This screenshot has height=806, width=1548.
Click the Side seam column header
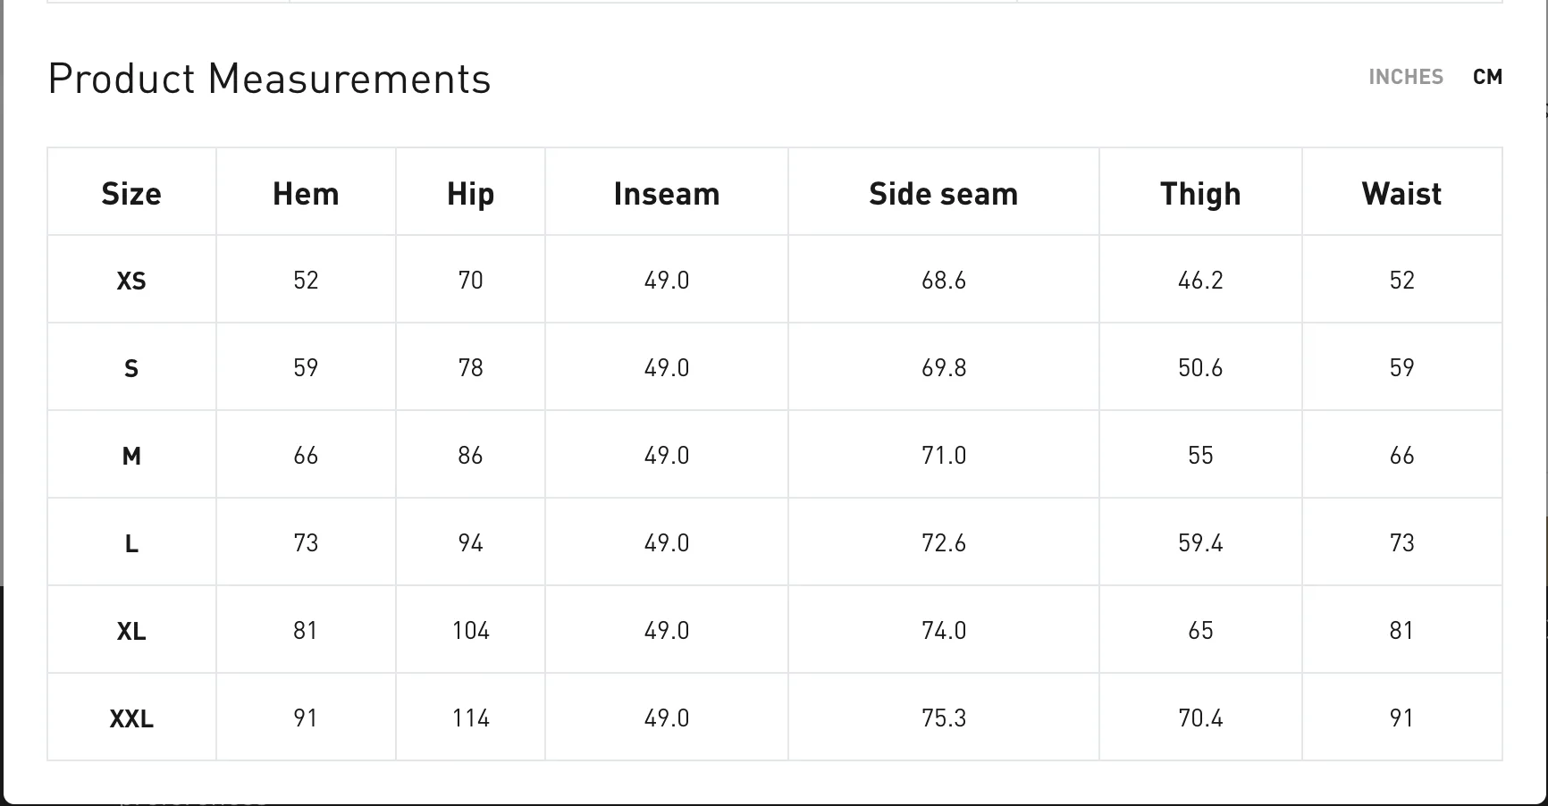pyautogui.click(x=944, y=194)
